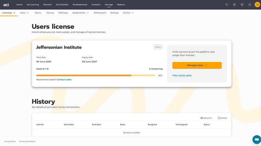The height and width of the screenshot is (146, 261).
Task: Click the seats usage progress bar
Action: point(96,76)
